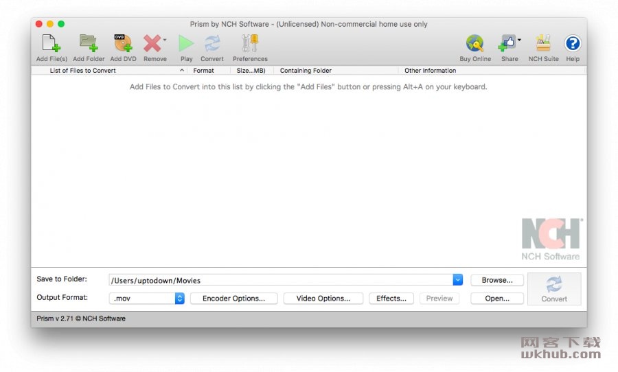Close the Prism window with red button
The width and height of the screenshot is (618, 372).
coord(39,24)
